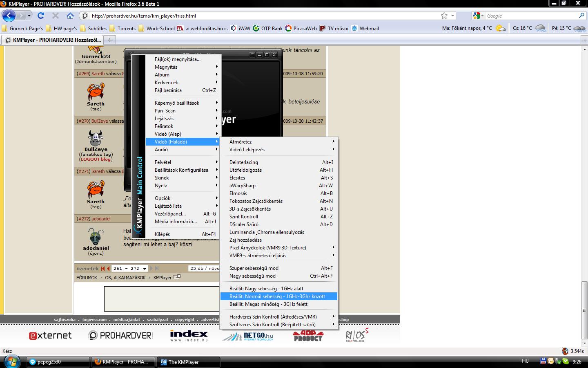Reload the page with the refresh icon

[x=40, y=16]
